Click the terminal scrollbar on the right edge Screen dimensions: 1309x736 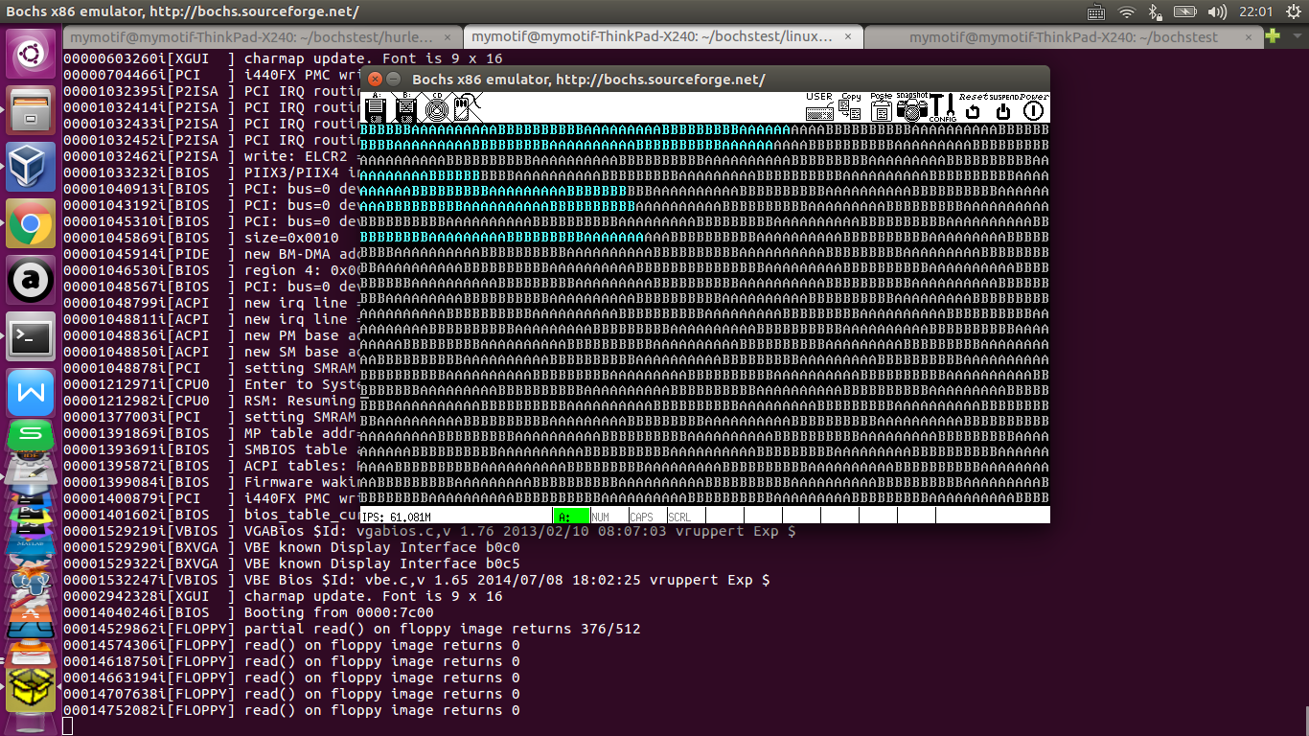click(x=1305, y=721)
